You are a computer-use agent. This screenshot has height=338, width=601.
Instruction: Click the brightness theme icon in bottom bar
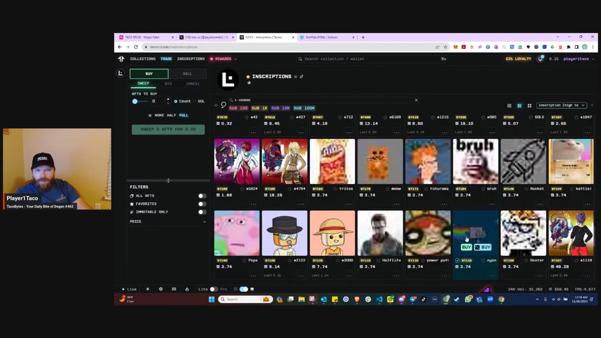(147, 289)
